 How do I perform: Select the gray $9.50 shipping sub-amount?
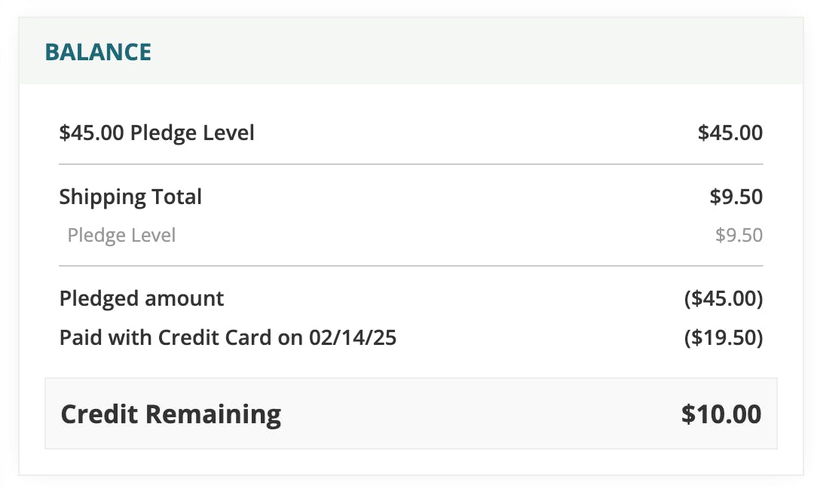739,236
